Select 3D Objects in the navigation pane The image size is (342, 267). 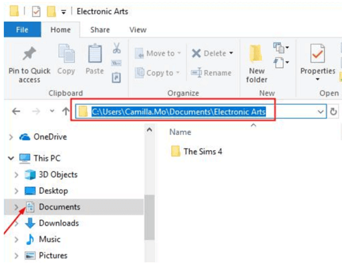[51, 175]
